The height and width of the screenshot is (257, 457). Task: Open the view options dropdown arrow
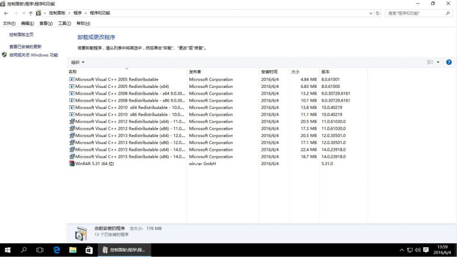click(438, 62)
